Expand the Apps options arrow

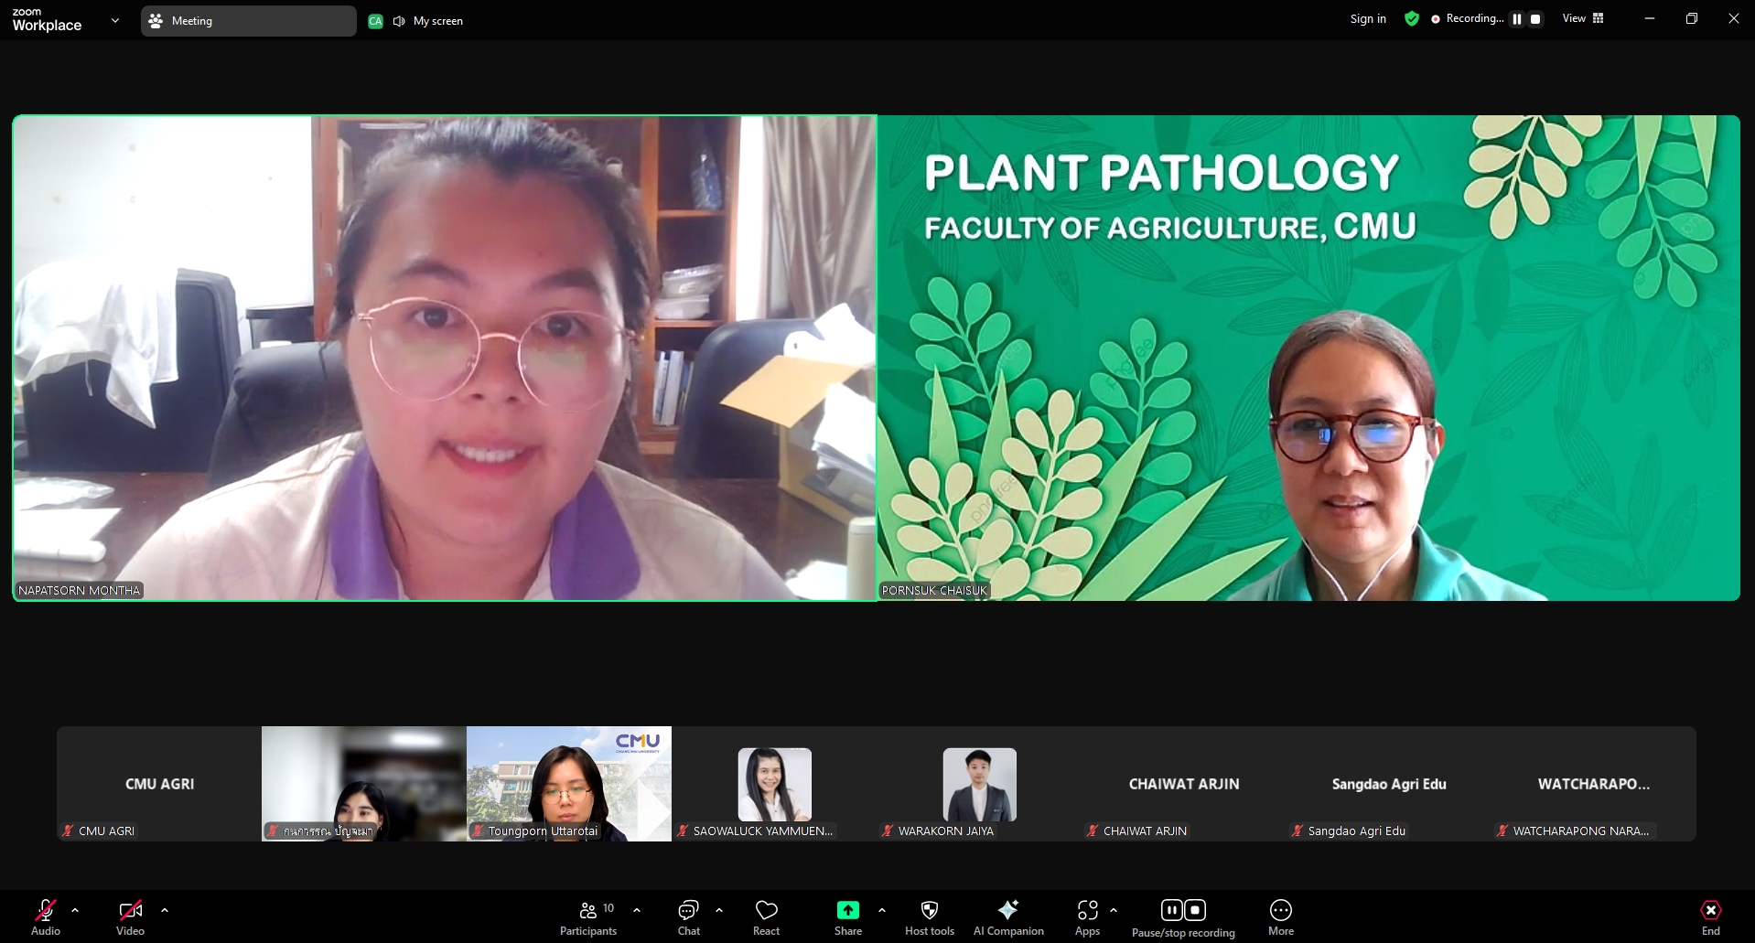1114,910
